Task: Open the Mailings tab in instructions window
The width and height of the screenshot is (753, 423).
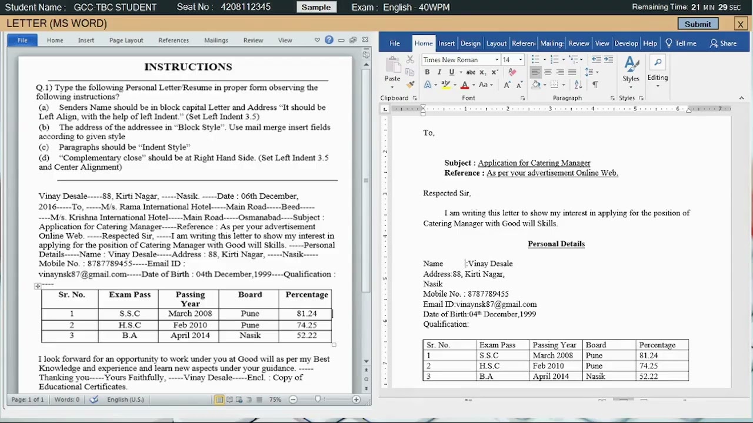Action: coord(216,41)
